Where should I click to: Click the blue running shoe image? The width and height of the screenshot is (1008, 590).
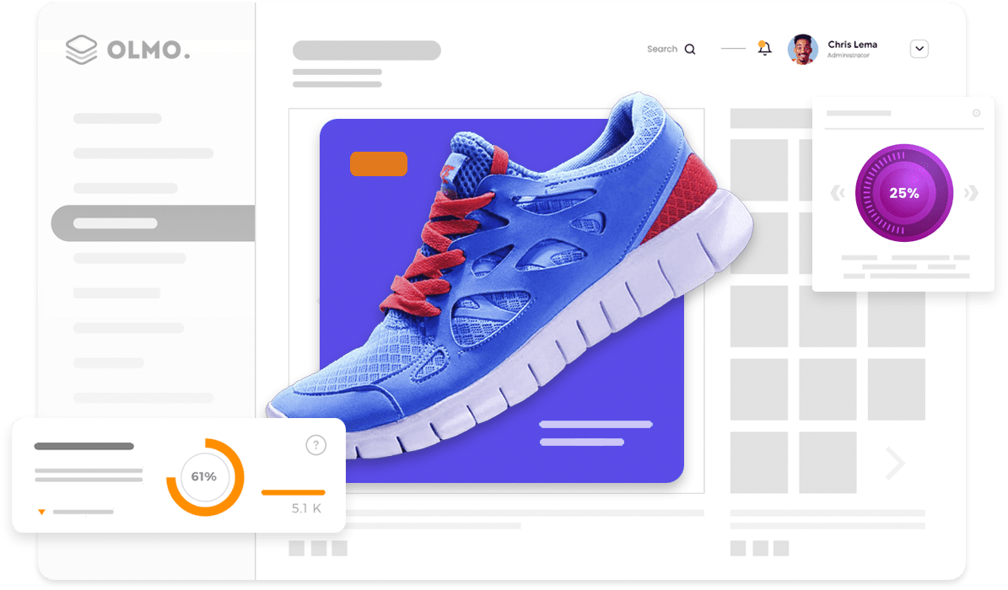(x=509, y=275)
